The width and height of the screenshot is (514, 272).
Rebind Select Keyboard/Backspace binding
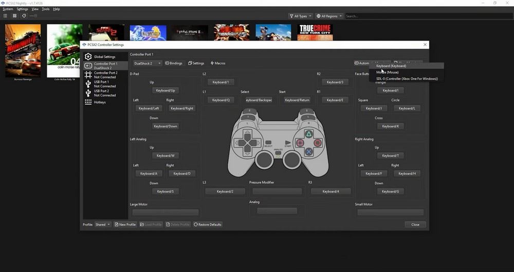coord(259,100)
